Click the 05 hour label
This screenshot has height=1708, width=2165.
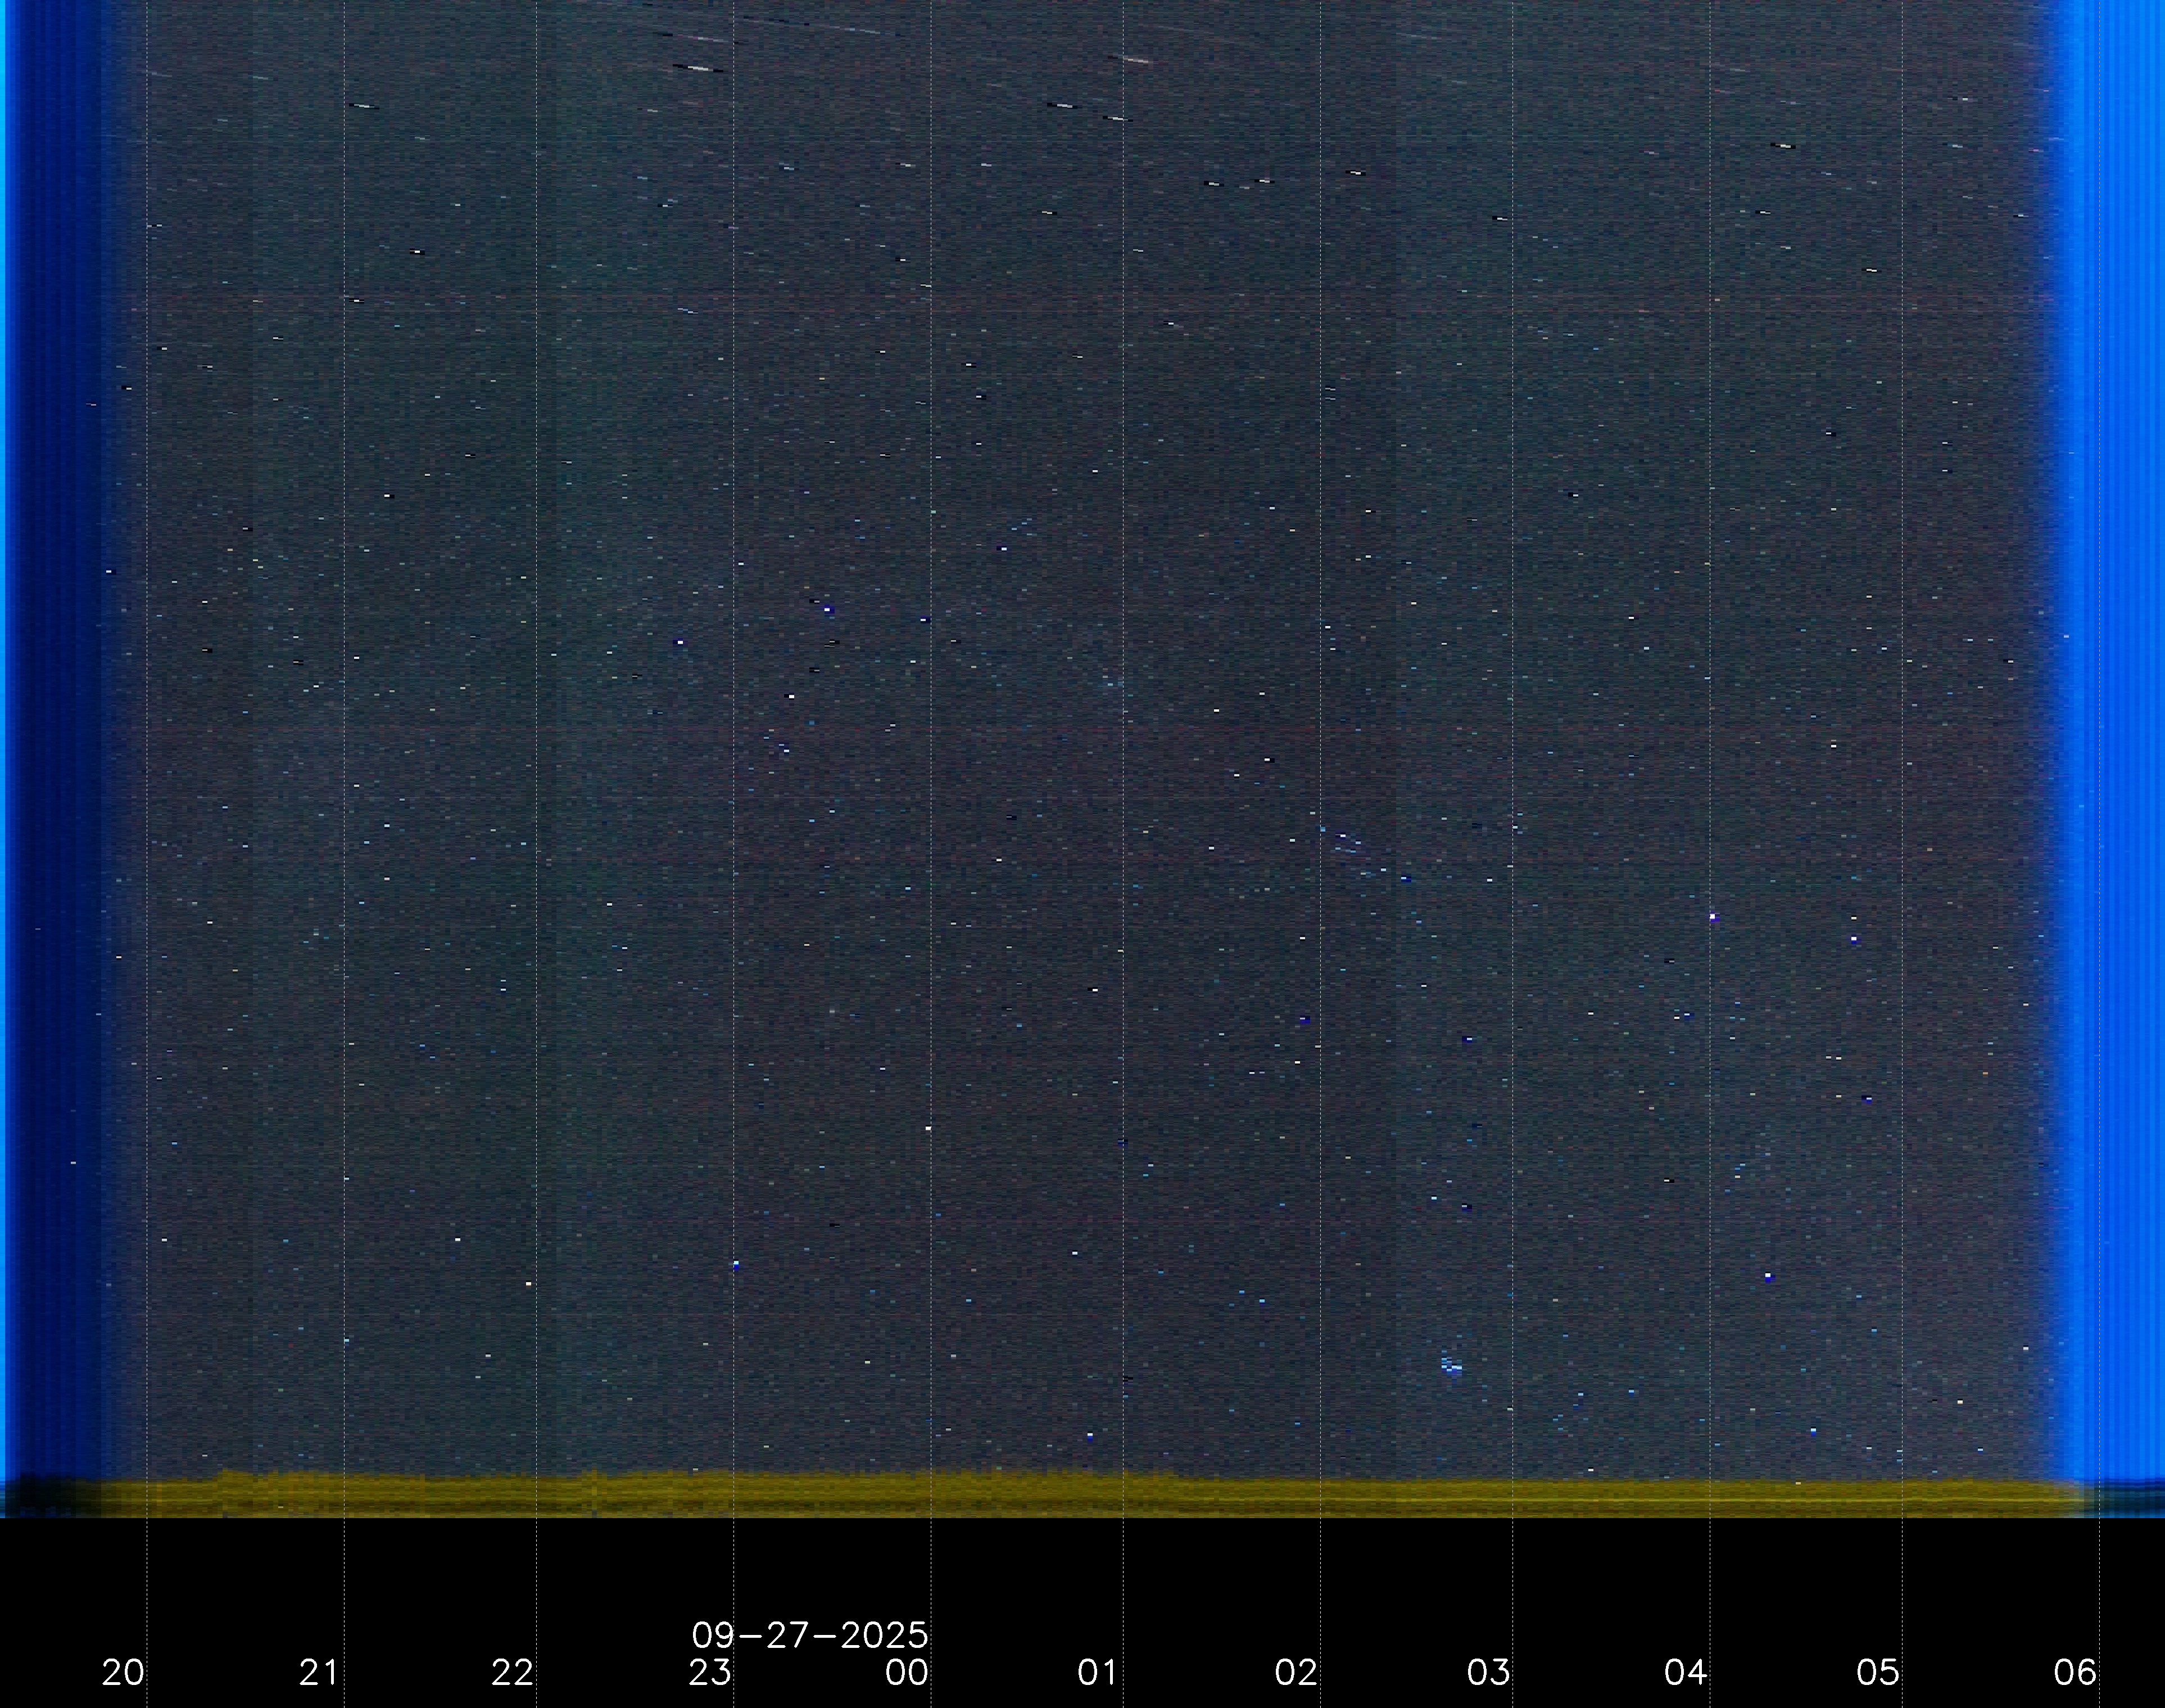[1877, 1672]
